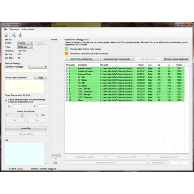Sort by the File Audio column header

[x=104, y=65]
